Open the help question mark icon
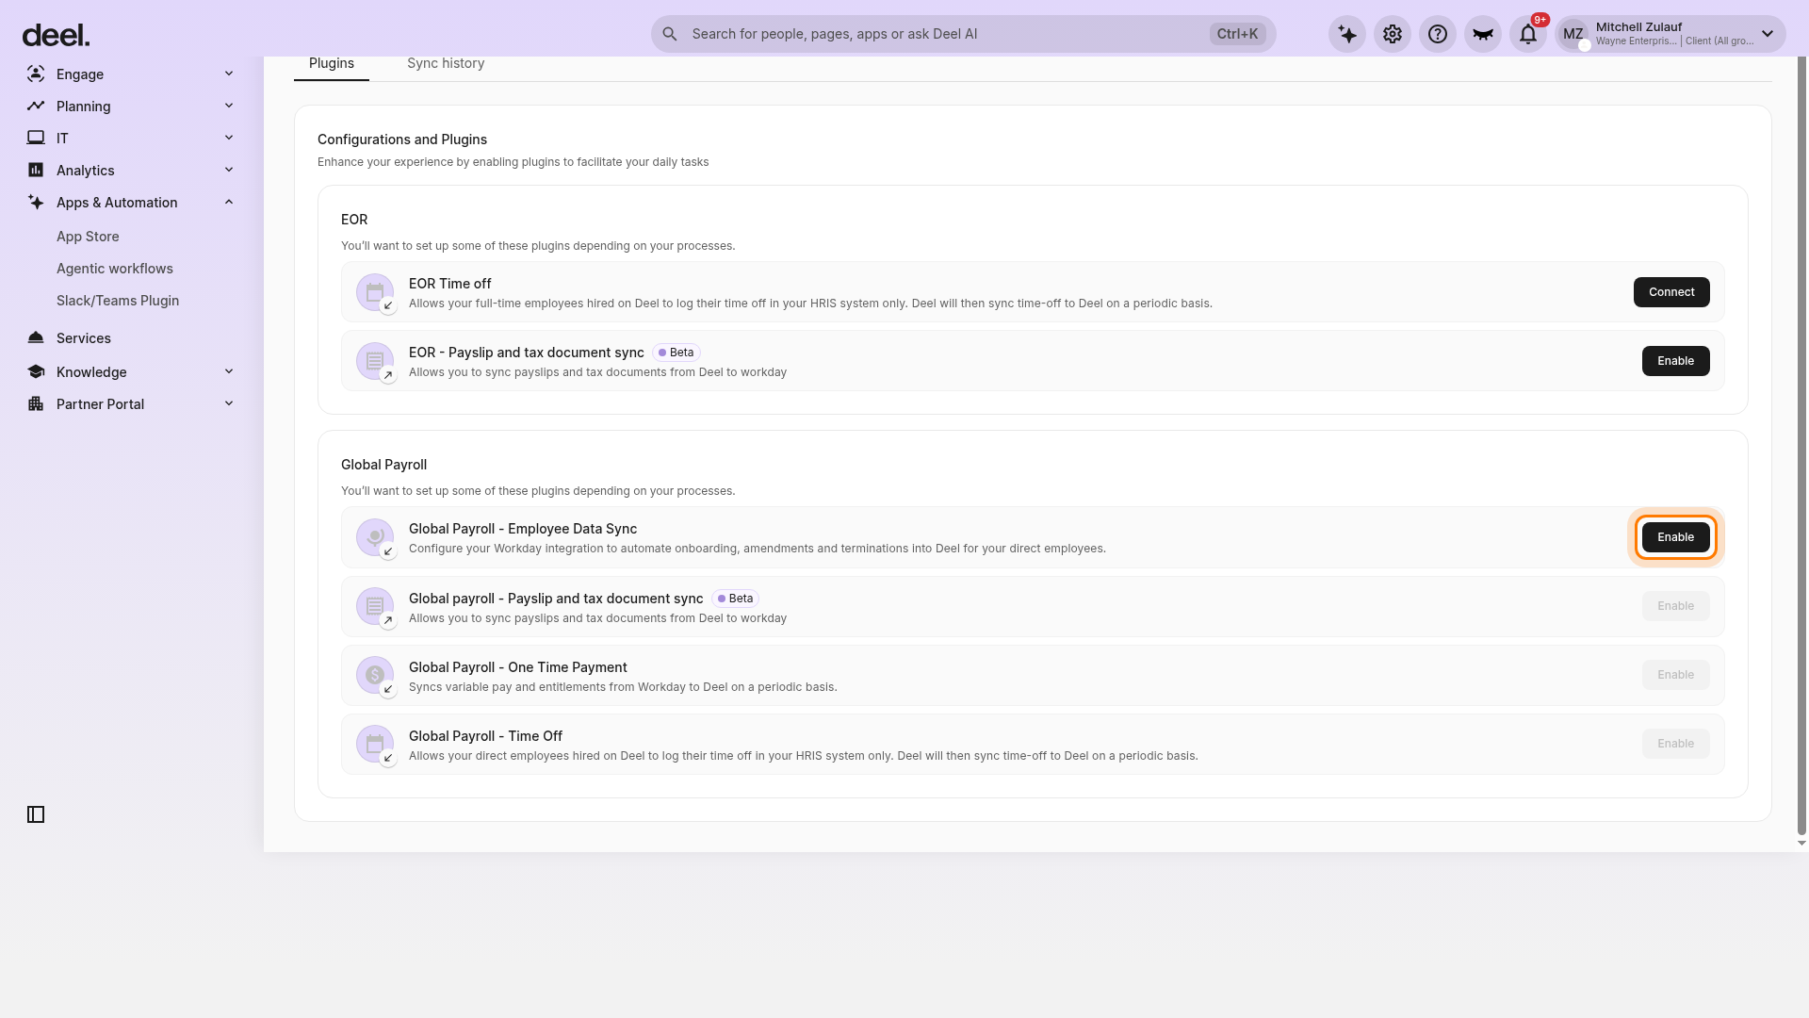1809x1018 pixels. point(1438,34)
